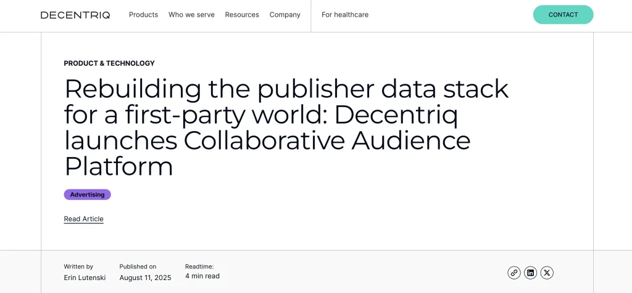Click the CONTACT button

click(x=563, y=15)
